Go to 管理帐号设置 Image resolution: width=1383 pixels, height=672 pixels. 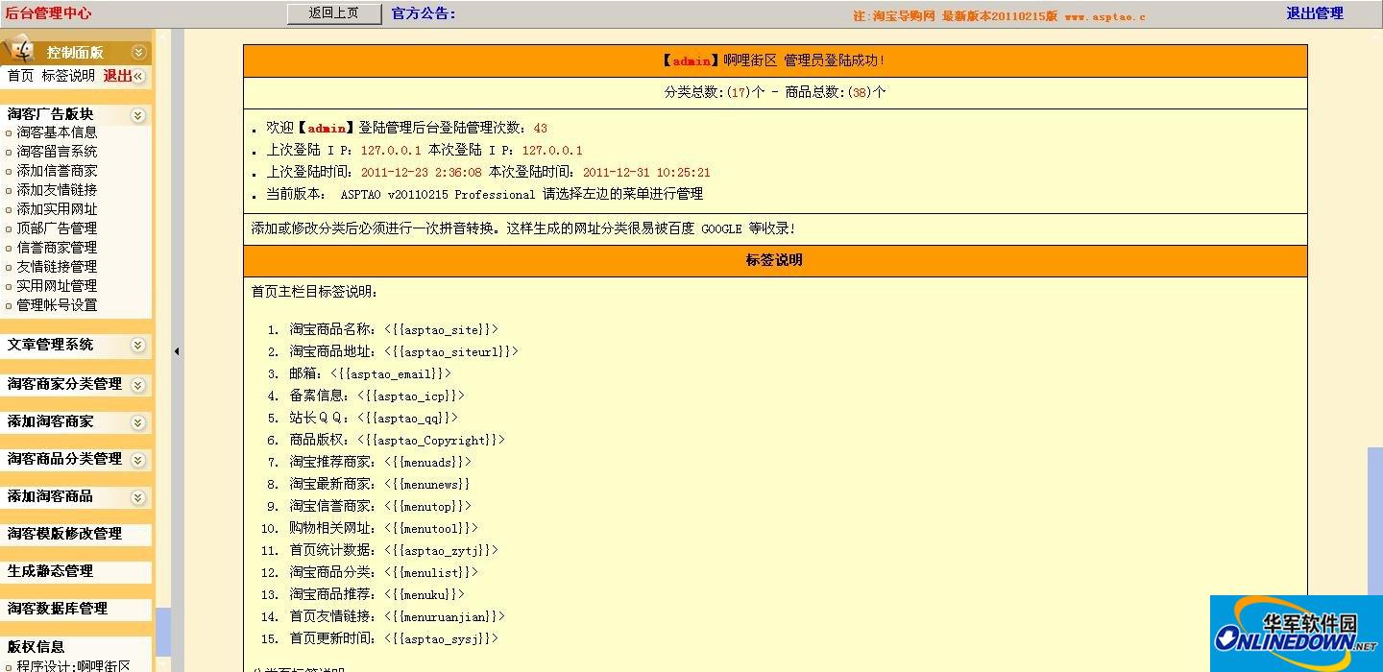(55, 304)
